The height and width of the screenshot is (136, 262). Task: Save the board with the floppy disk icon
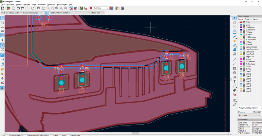point(3,8)
